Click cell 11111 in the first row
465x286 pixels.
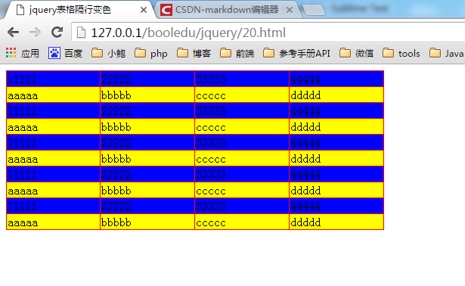click(x=53, y=79)
